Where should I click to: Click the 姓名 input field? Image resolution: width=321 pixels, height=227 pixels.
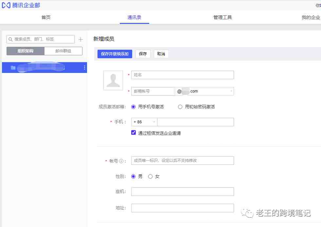point(182,75)
